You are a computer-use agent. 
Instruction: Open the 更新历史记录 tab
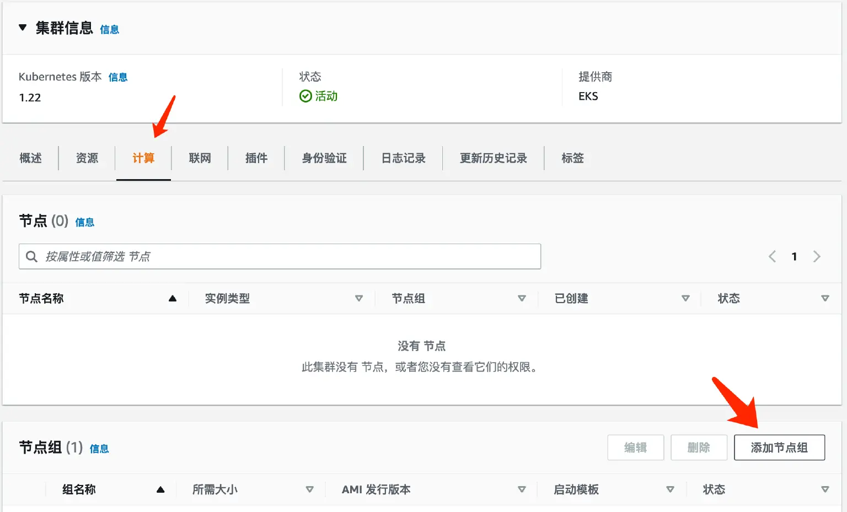tap(492, 158)
